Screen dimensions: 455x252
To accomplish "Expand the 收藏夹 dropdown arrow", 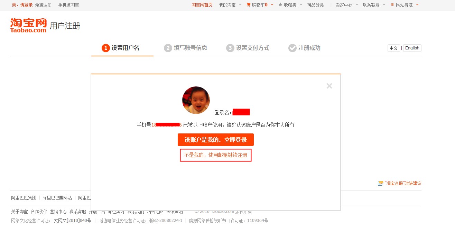I will coord(300,5).
